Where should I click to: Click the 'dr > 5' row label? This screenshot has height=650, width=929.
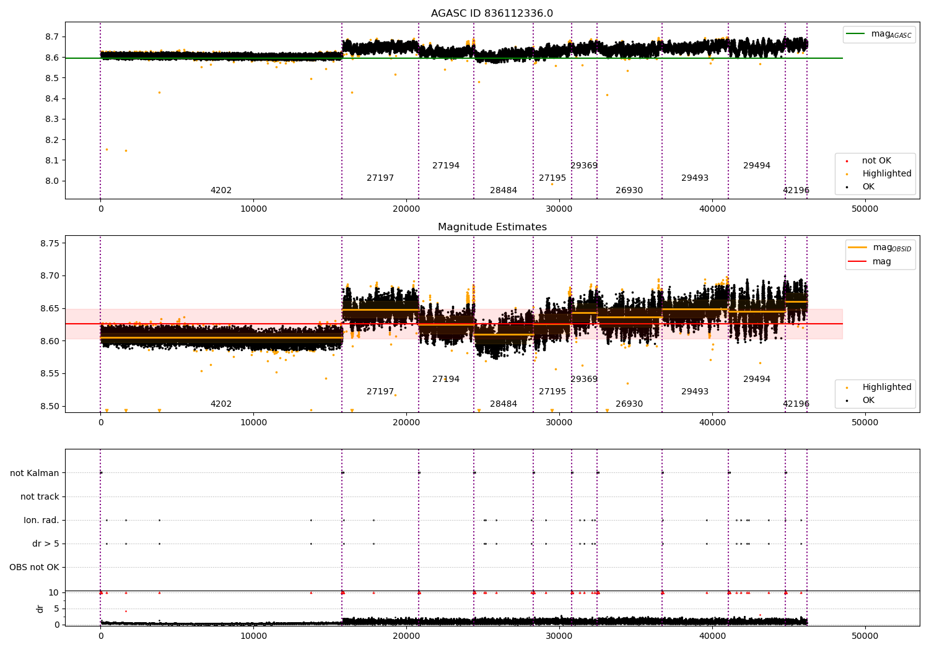[x=46, y=544]
